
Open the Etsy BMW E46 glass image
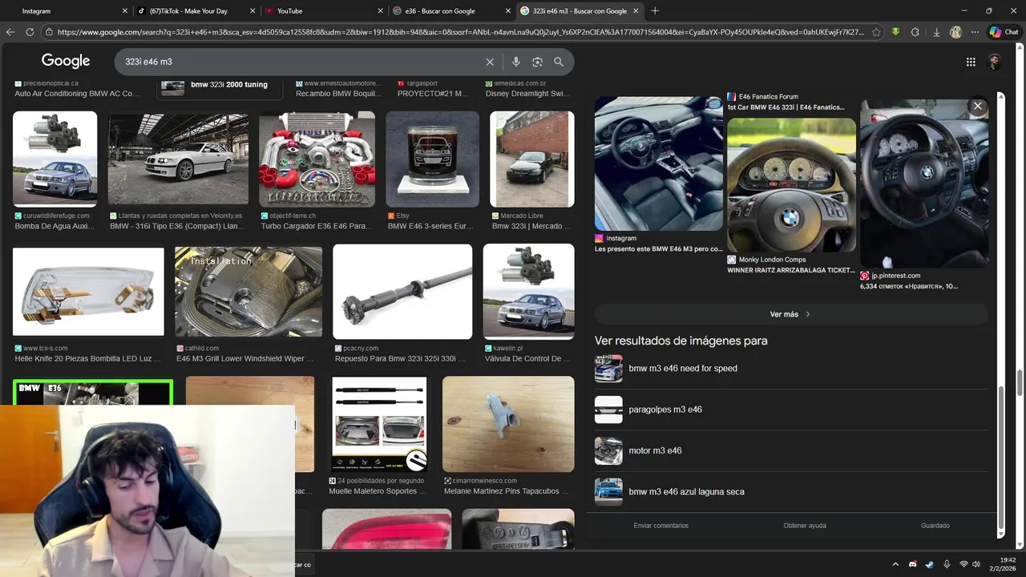click(x=432, y=159)
